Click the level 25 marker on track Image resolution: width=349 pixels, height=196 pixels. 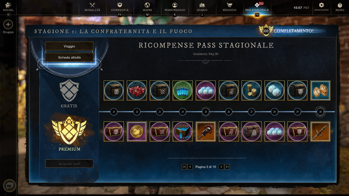pyautogui.click(x=206, y=112)
